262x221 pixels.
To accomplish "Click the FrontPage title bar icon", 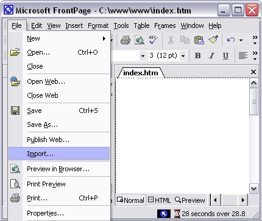I will (x=9, y=10).
